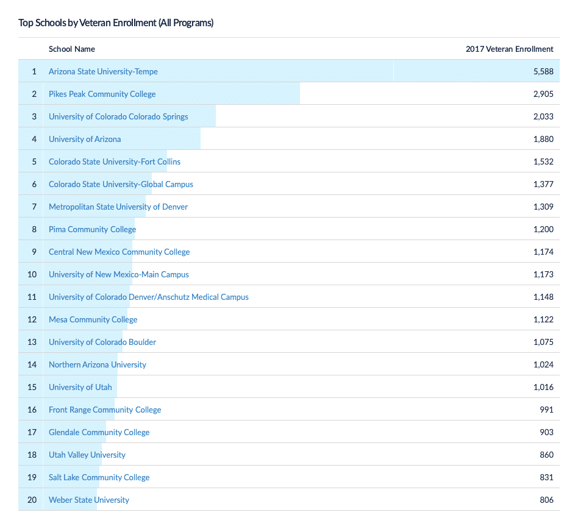This screenshot has width=578, height=529.
Task: Open the University of Utah link
Action: pyautogui.click(x=80, y=387)
